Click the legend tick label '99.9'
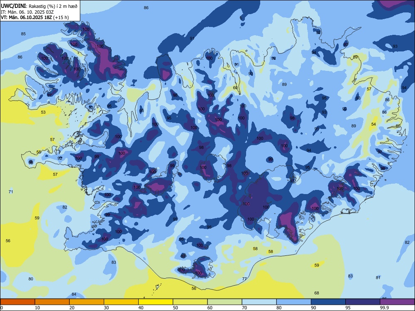This screenshot has width=415, height=311. click(x=384, y=308)
